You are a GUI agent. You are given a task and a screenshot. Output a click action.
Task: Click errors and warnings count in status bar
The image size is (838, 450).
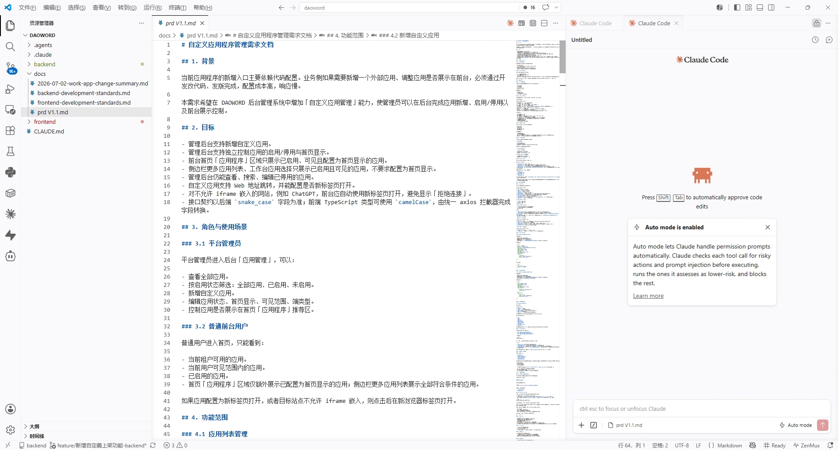[175, 445]
